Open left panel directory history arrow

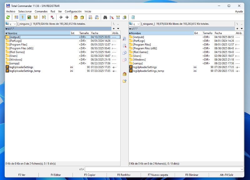[118, 29]
